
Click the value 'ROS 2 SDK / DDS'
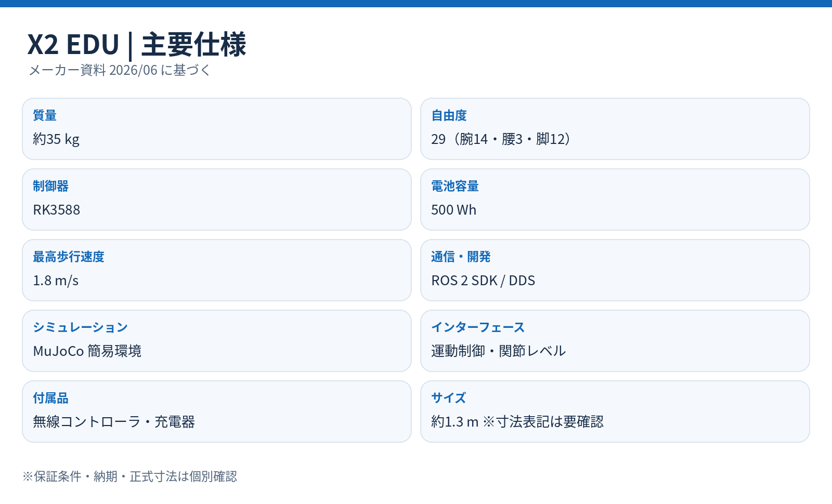pyautogui.click(x=483, y=281)
